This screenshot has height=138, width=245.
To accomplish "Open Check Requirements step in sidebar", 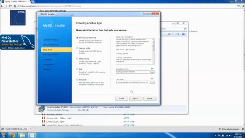I will tap(51, 54).
